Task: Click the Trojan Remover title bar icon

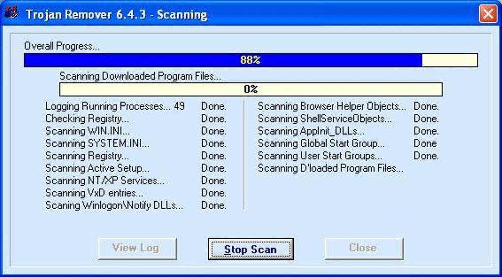Action: 11,13
